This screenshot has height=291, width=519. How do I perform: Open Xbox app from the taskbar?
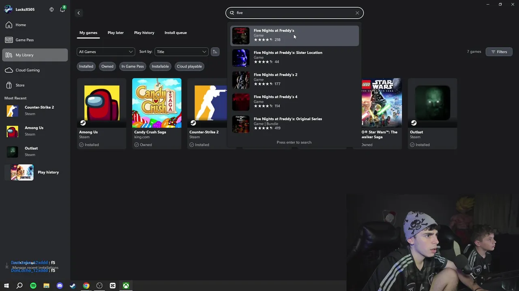click(x=126, y=286)
